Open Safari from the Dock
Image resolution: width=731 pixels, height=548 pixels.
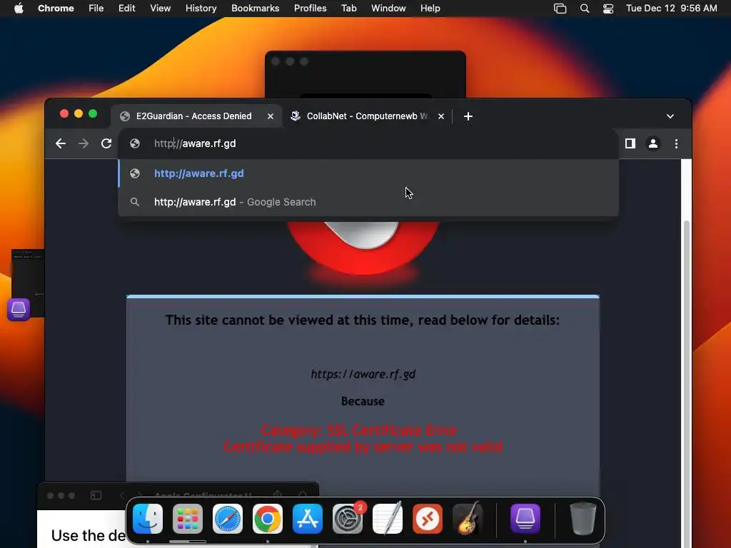coord(228,519)
